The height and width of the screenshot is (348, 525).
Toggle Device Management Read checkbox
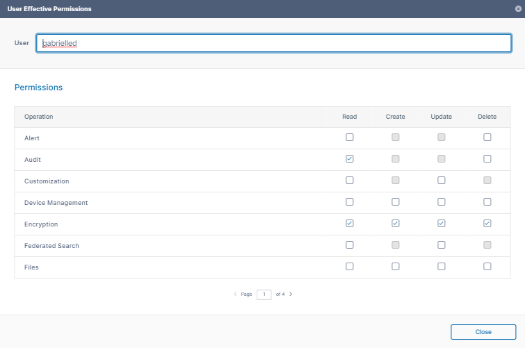pyautogui.click(x=350, y=201)
